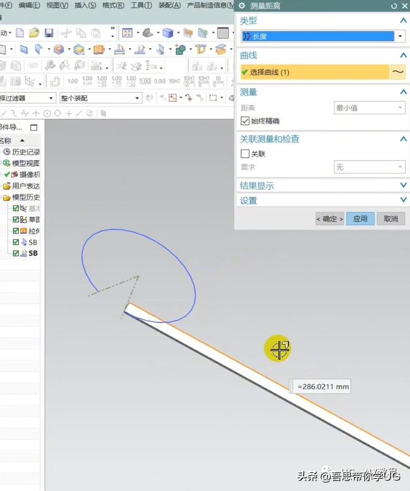Open the 需求 dropdown showing 无
The height and width of the screenshot is (491, 410).
[x=370, y=167]
